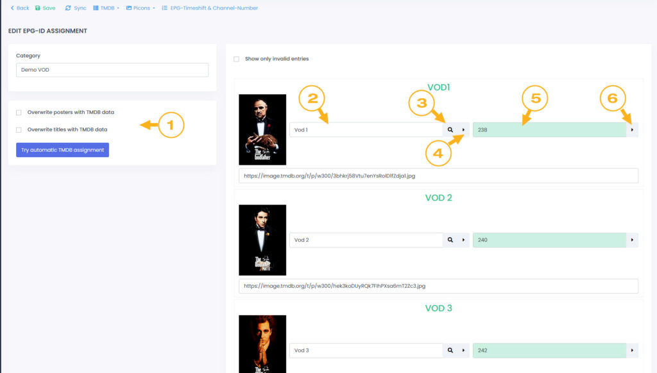
Task: Click the arrow button after Vod 1 search
Action: (x=463, y=130)
